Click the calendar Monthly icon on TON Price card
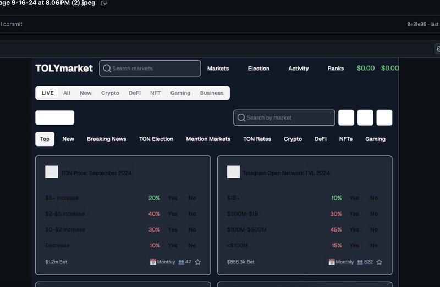Viewport: 440px width, 287px height. [x=153, y=262]
